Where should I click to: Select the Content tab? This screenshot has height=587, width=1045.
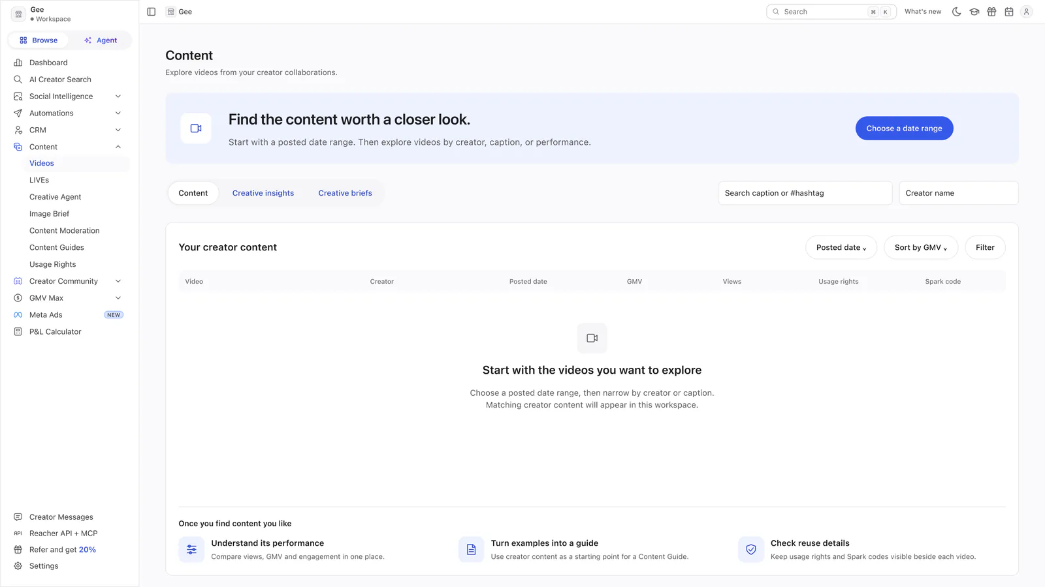(x=193, y=193)
